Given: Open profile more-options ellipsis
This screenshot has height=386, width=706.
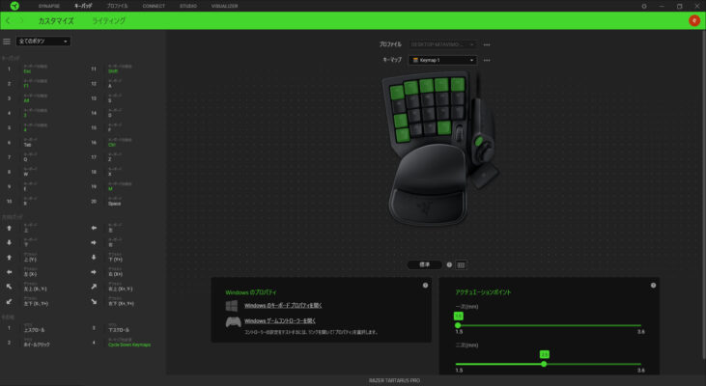Looking at the screenshot, I should (x=487, y=44).
